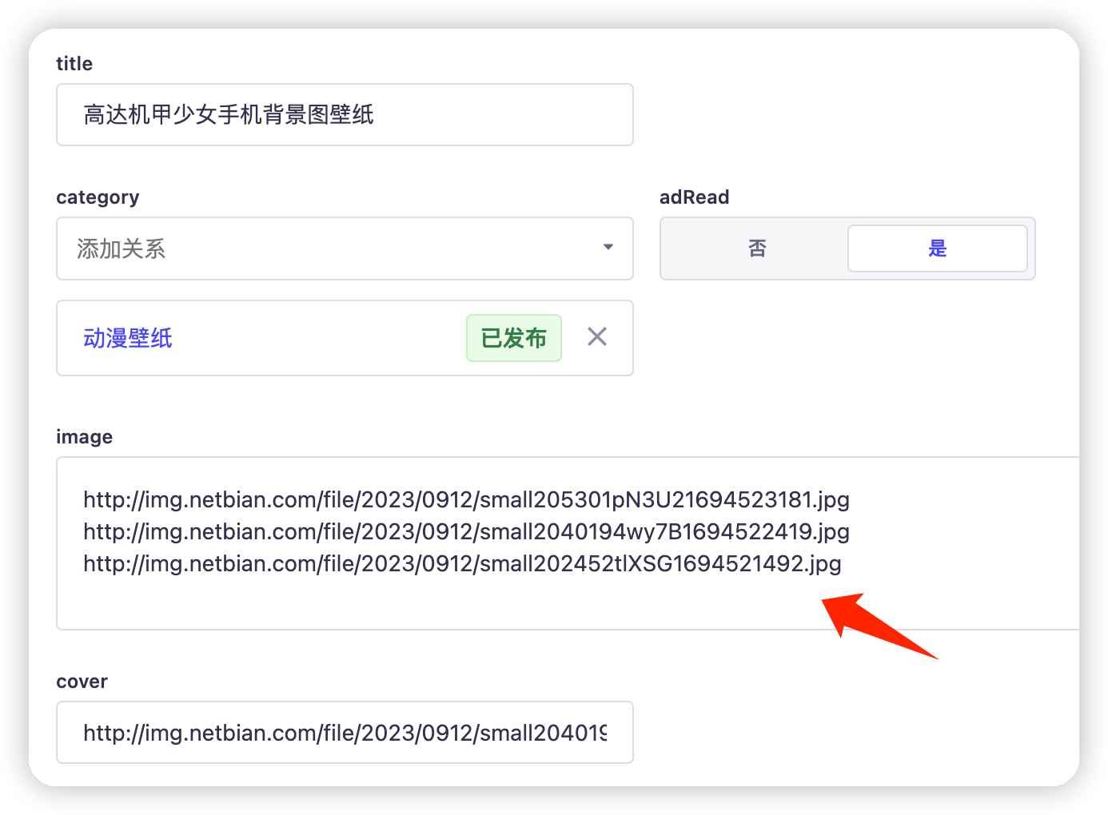The image size is (1108, 815).
Task: Click the cover field label
Action: click(x=82, y=682)
